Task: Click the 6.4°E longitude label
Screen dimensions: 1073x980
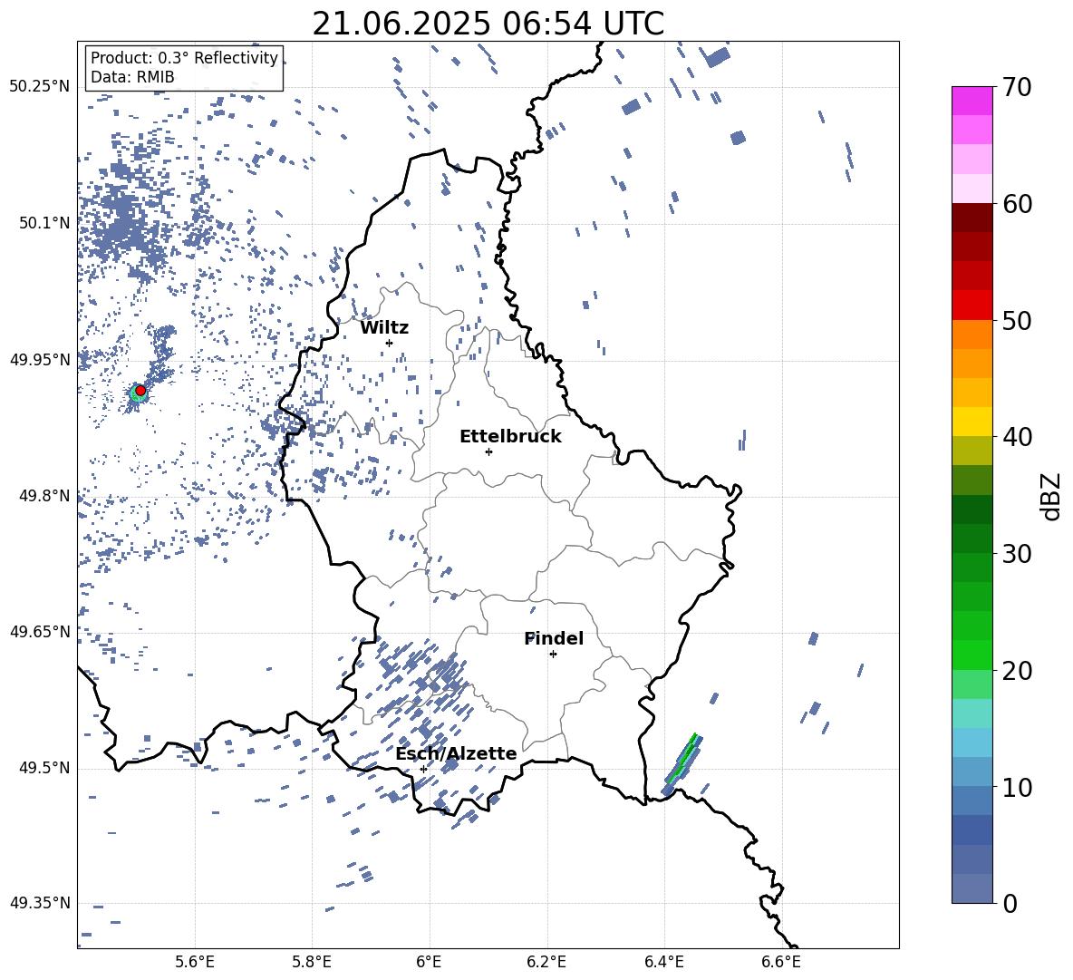Action: pyautogui.click(x=663, y=962)
